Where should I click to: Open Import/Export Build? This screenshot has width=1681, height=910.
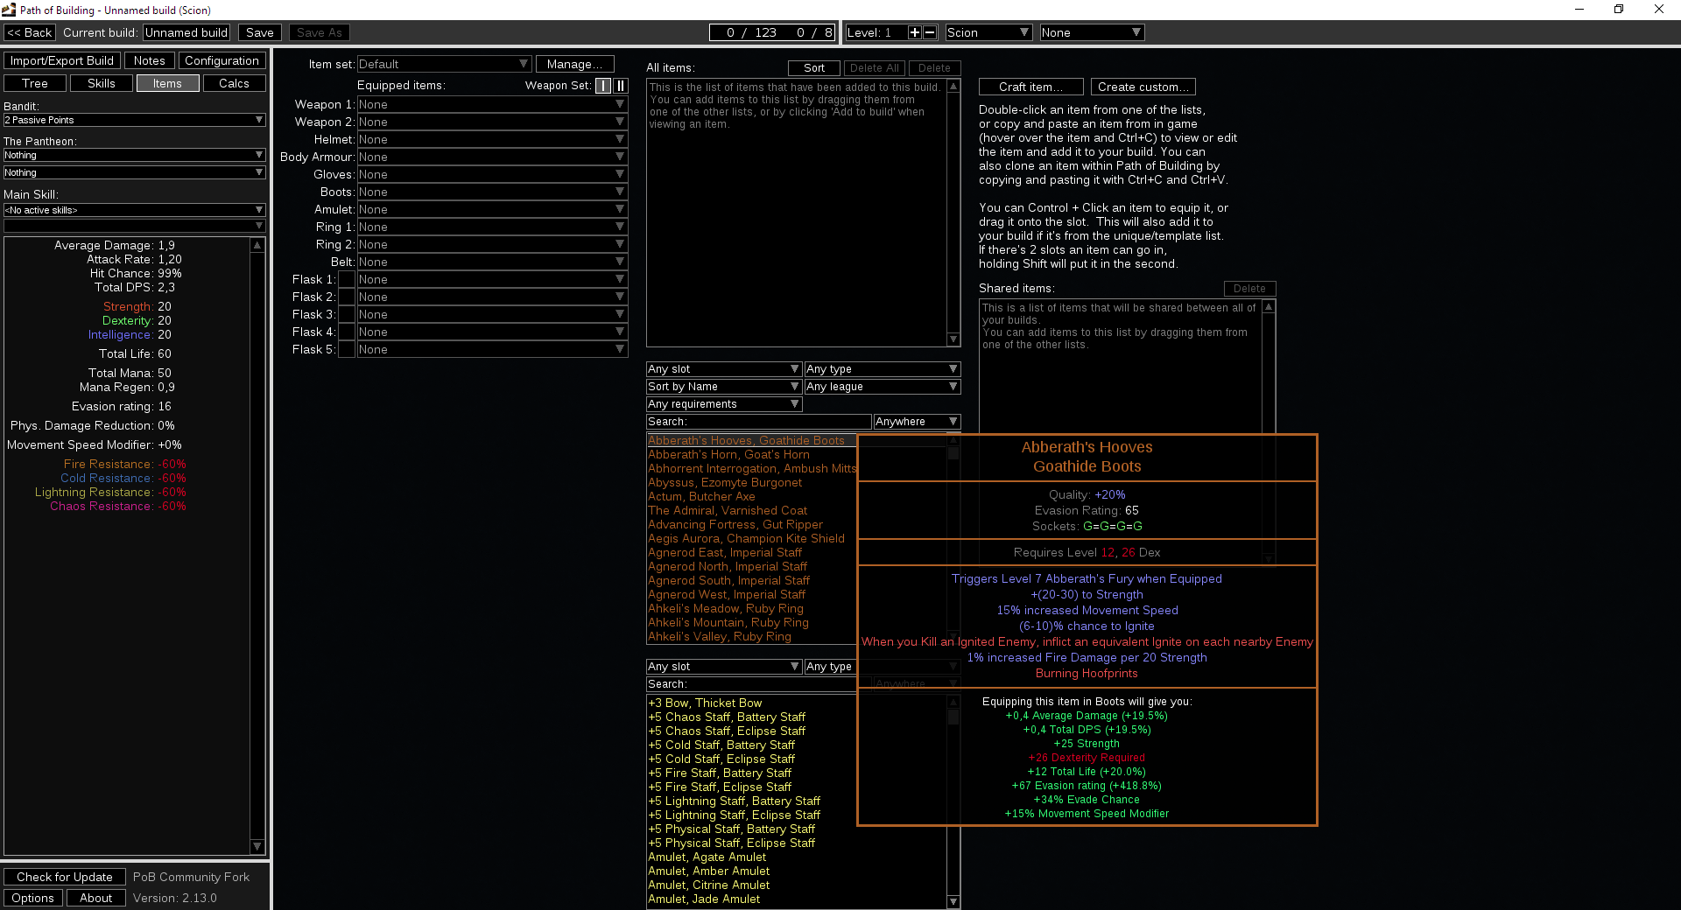coord(62,60)
